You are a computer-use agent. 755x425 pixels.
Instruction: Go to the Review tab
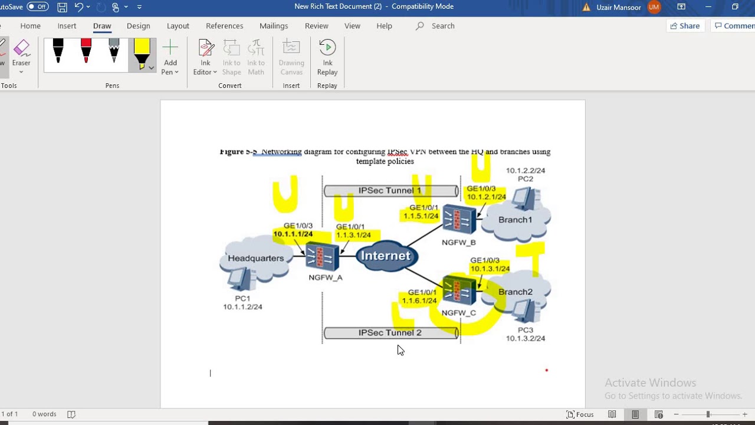click(317, 26)
